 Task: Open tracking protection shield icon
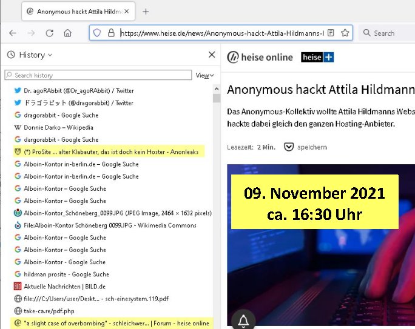97,33
